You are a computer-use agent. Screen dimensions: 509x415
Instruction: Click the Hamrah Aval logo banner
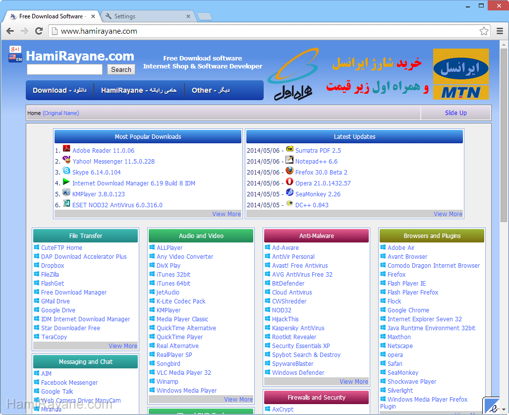point(293,74)
